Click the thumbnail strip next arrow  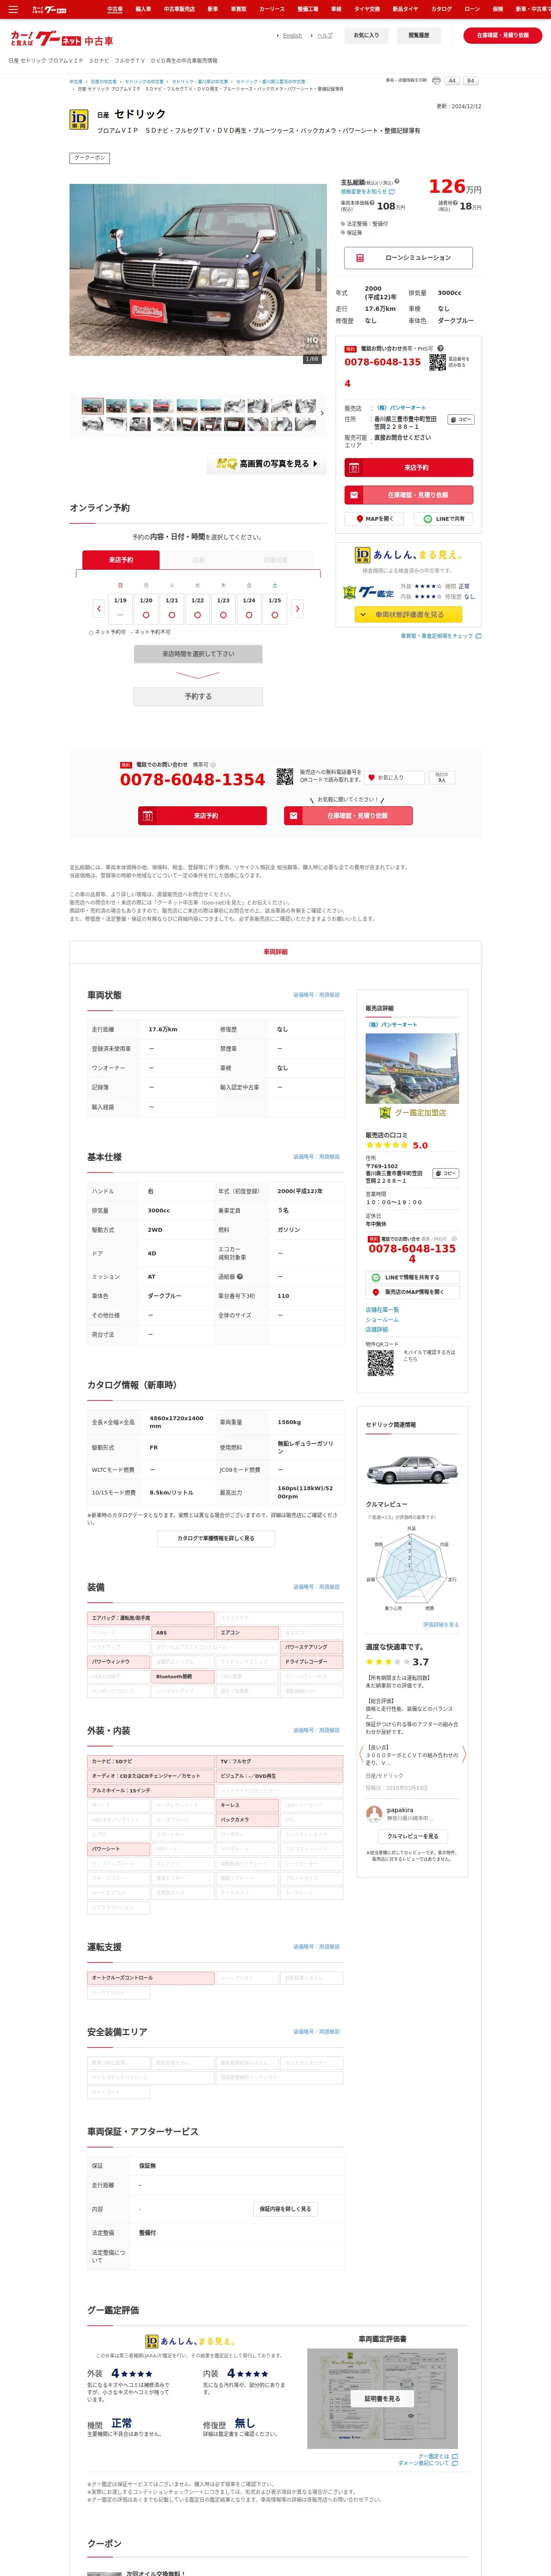tap(321, 413)
